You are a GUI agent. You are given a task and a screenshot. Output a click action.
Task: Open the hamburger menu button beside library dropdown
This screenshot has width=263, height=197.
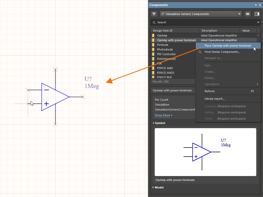coord(248,14)
